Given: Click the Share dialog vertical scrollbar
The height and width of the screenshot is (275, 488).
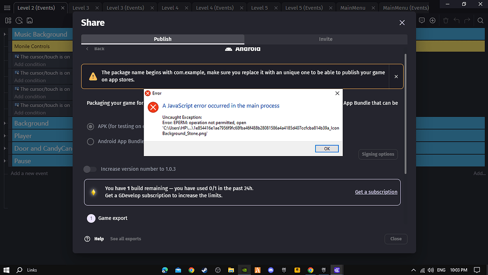Looking at the screenshot, I should pyautogui.click(x=405, y=114).
